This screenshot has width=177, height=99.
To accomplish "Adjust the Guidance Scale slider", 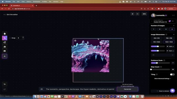I will click(x=160, y=63).
